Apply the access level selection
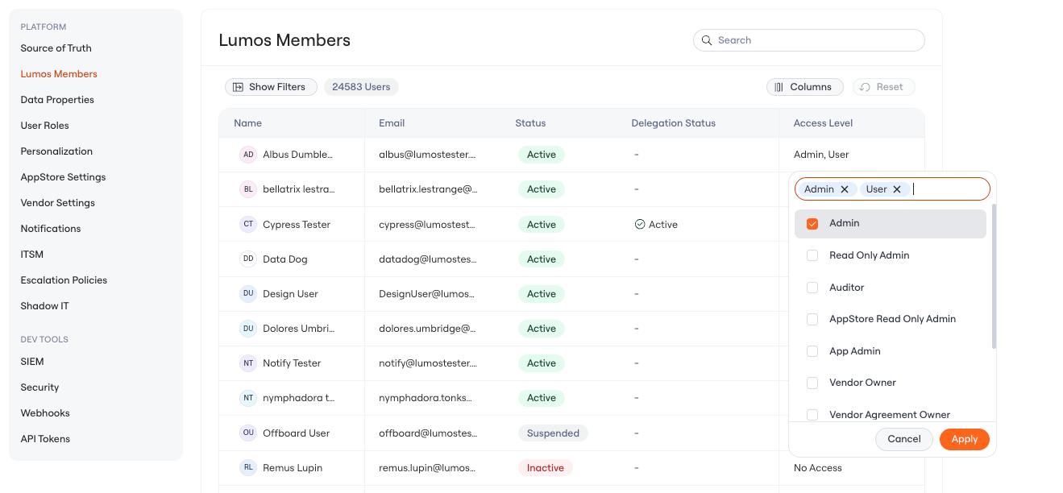The height and width of the screenshot is (493, 1063). (x=965, y=439)
